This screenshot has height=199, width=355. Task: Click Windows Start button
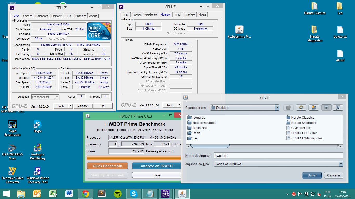pos(6,194)
